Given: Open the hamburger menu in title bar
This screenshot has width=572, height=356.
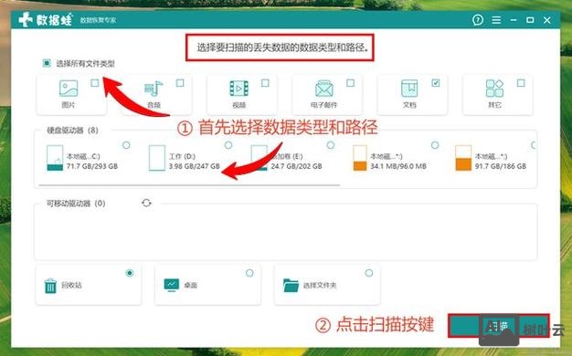Looking at the screenshot, I should (496, 20).
